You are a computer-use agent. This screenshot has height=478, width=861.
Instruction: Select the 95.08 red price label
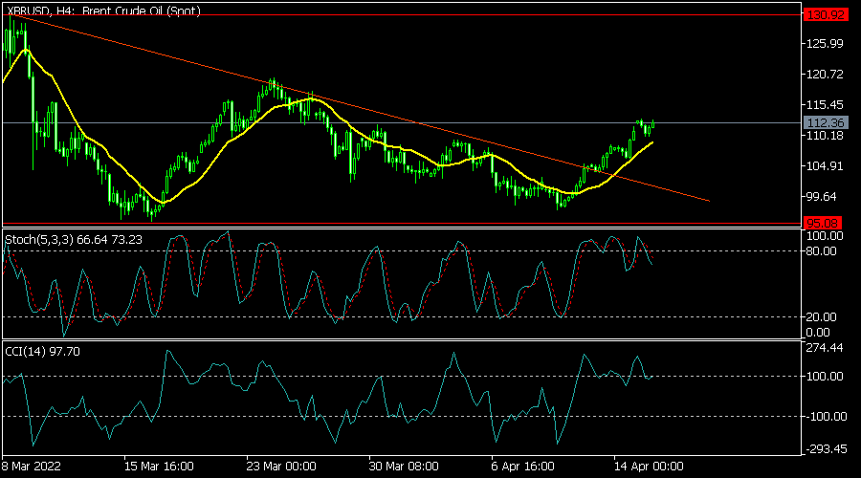823,224
